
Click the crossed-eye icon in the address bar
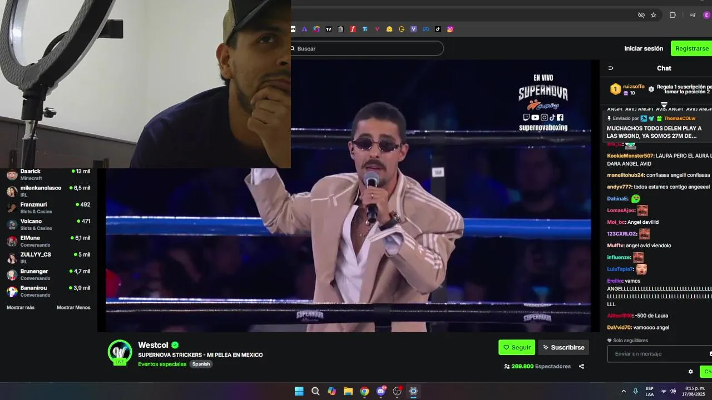coord(641,15)
